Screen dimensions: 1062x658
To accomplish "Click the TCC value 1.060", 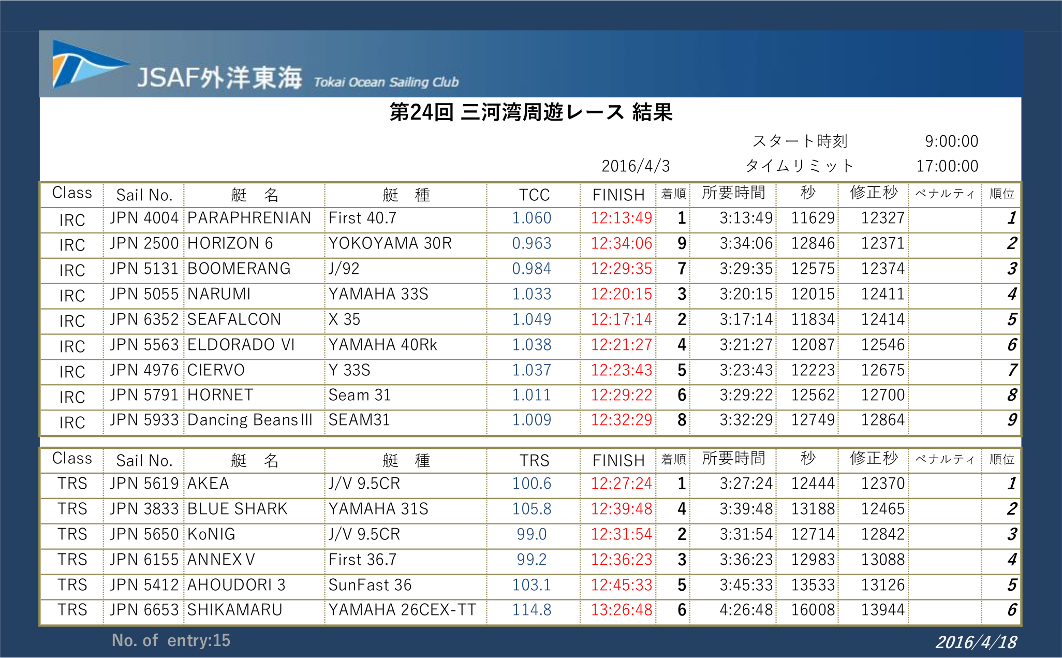I will tap(532, 218).
